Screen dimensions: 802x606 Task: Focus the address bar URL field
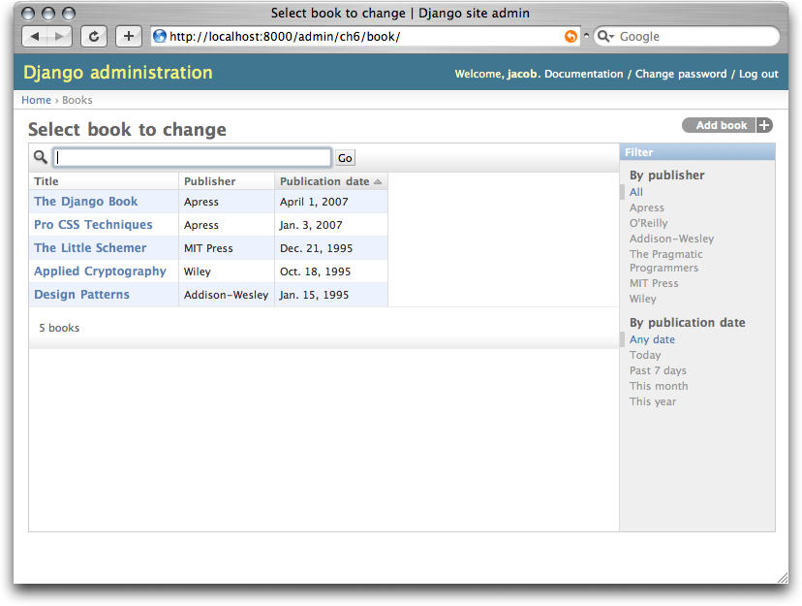[366, 36]
